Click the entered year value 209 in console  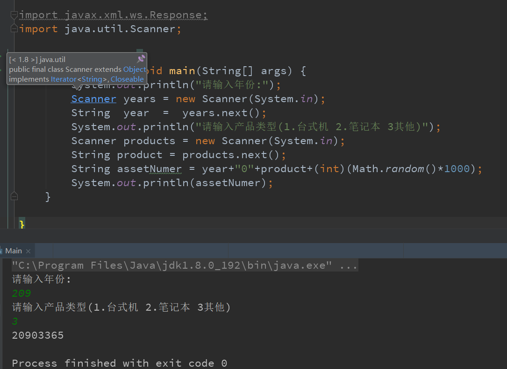[21, 293]
